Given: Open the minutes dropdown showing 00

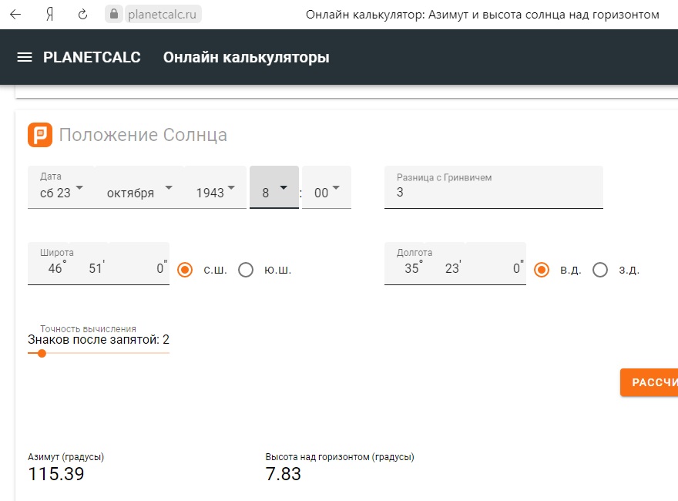Looking at the screenshot, I should click(327, 187).
